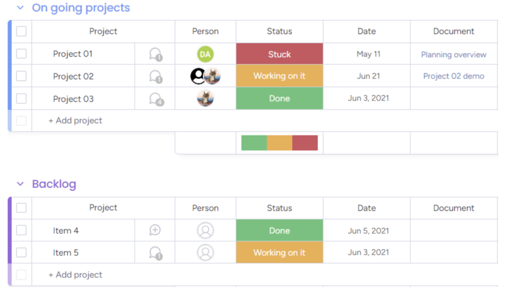Open Project 03 conversation bubble icon
Viewport: 509px width, 294px height.
coord(156,99)
